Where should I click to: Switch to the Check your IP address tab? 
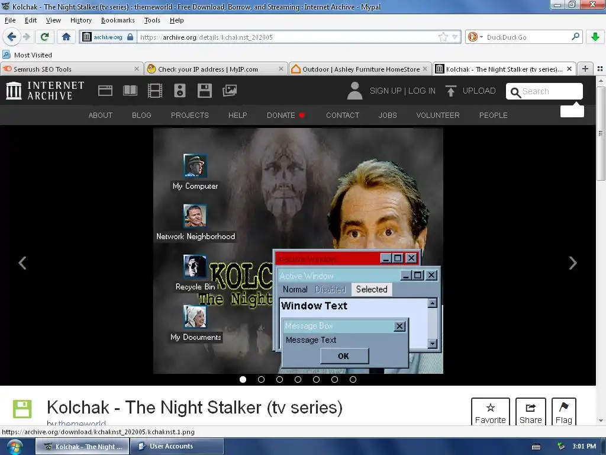pos(215,69)
